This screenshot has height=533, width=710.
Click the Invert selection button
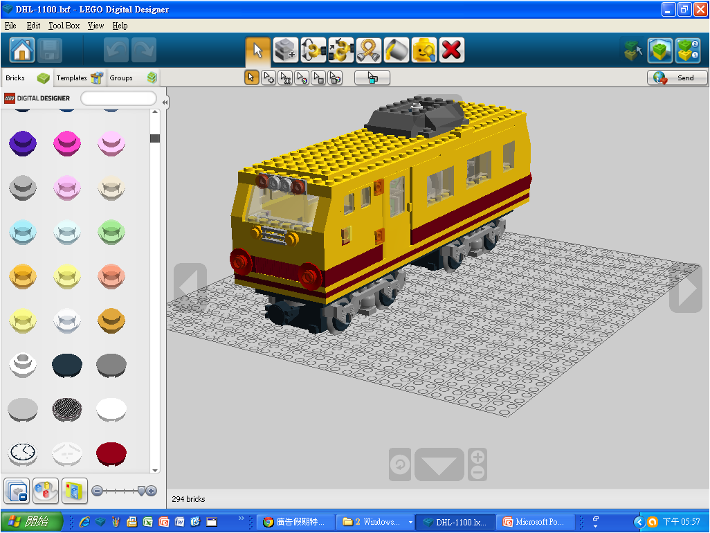coord(372,78)
